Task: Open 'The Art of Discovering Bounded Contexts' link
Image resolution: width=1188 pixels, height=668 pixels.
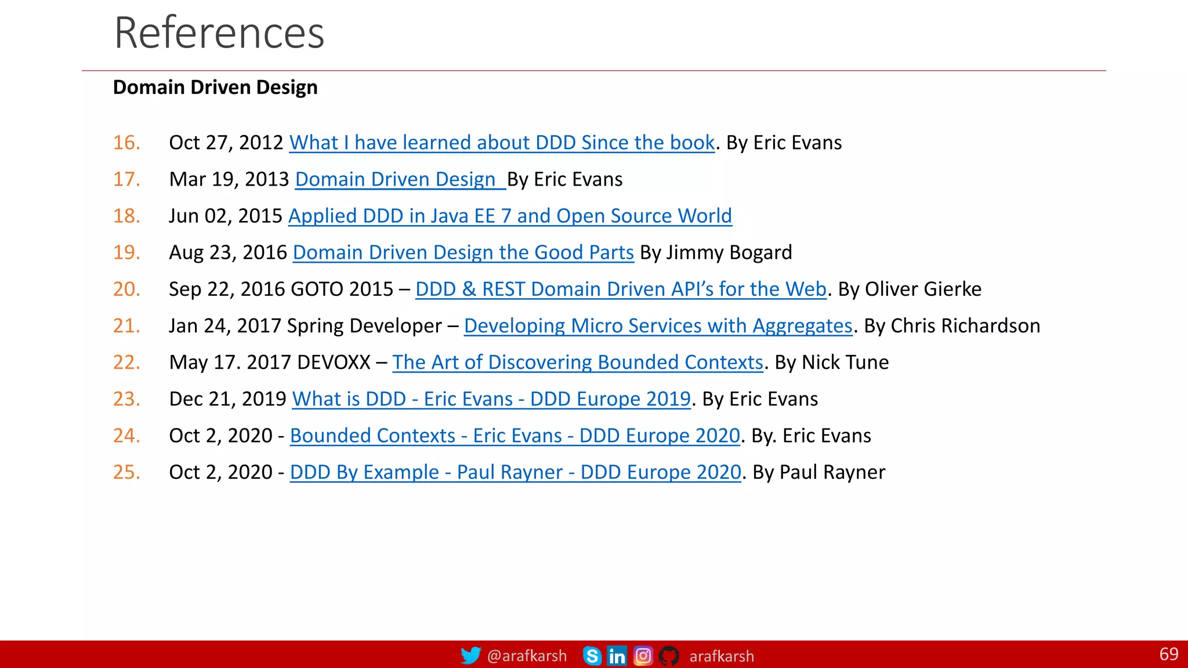Action: [578, 362]
